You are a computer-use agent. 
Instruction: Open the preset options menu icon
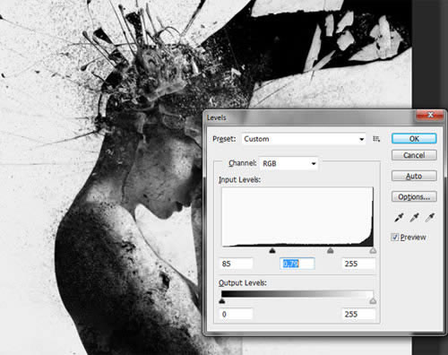click(x=376, y=139)
